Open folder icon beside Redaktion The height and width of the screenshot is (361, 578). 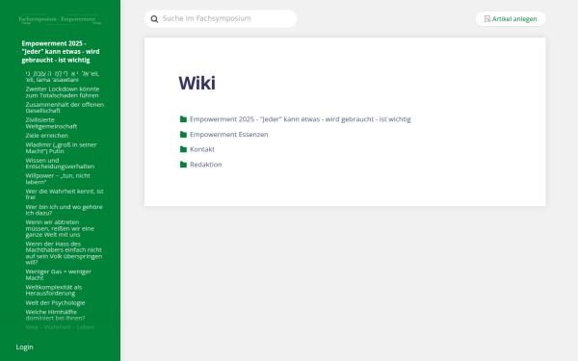click(183, 165)
